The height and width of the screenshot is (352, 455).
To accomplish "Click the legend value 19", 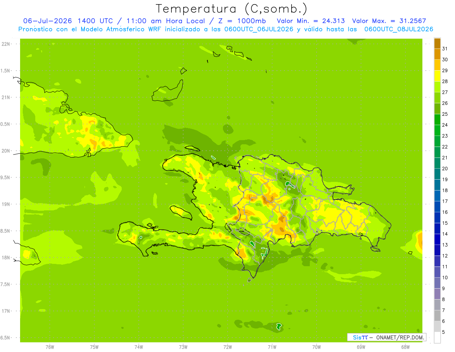I will pyautogui.click(x=445, y=179).
